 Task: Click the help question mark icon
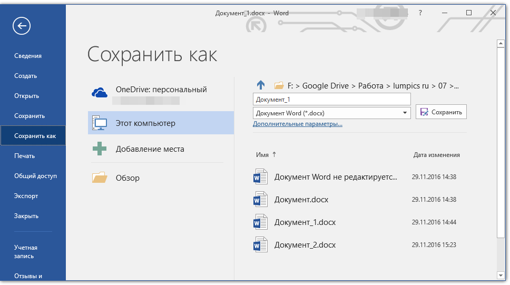[x=420, y=13]
